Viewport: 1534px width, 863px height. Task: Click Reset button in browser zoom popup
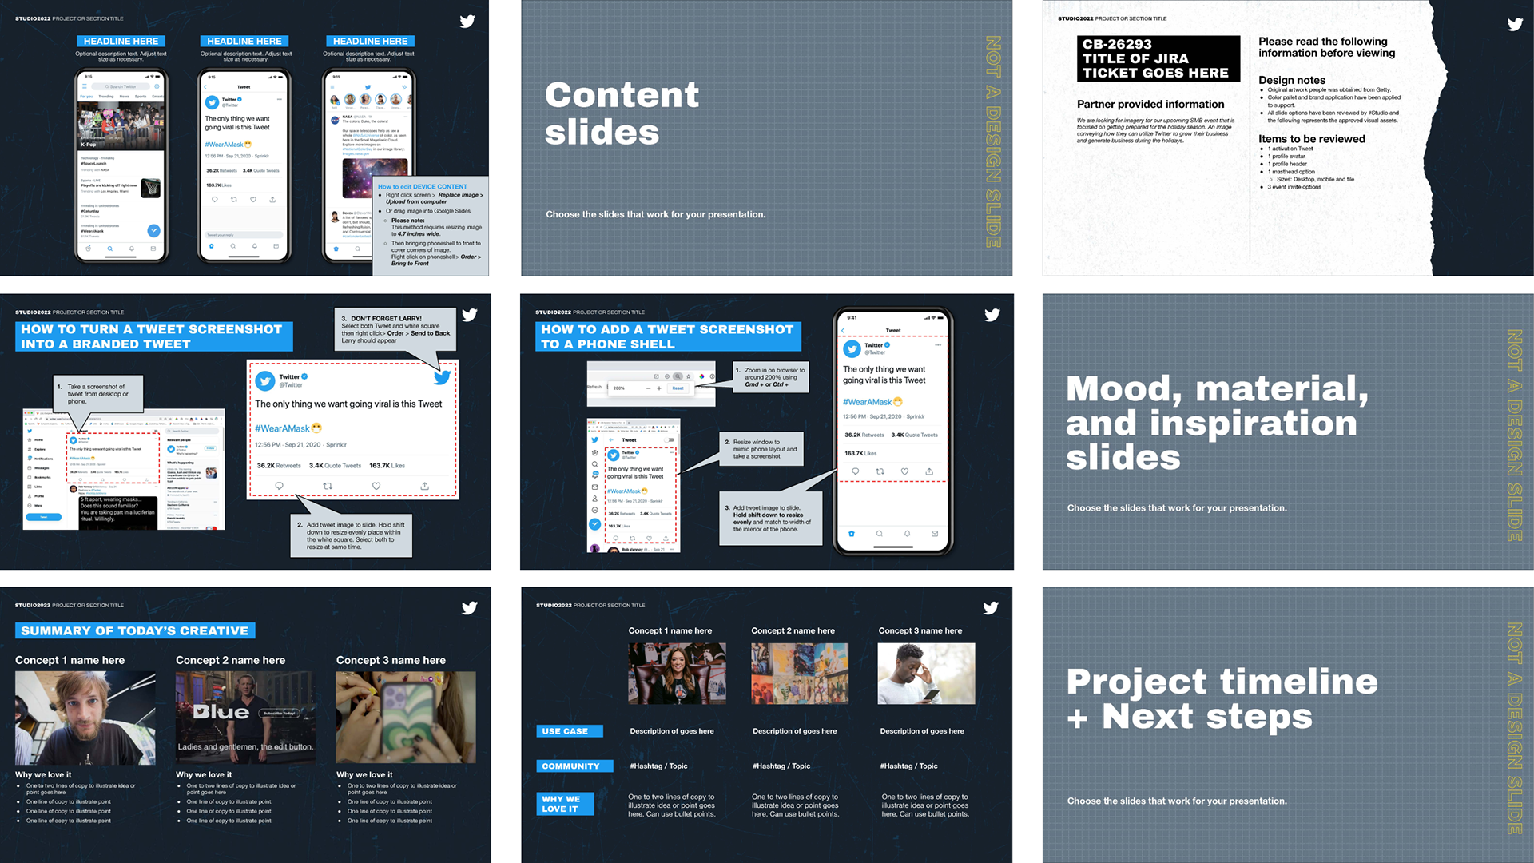678,388
